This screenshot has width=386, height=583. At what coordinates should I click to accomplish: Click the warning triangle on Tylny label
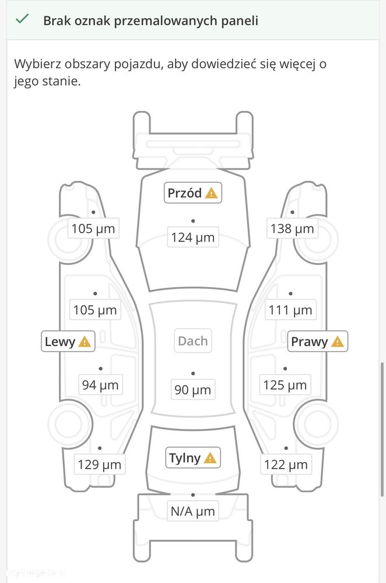click(x=210, y=458)
